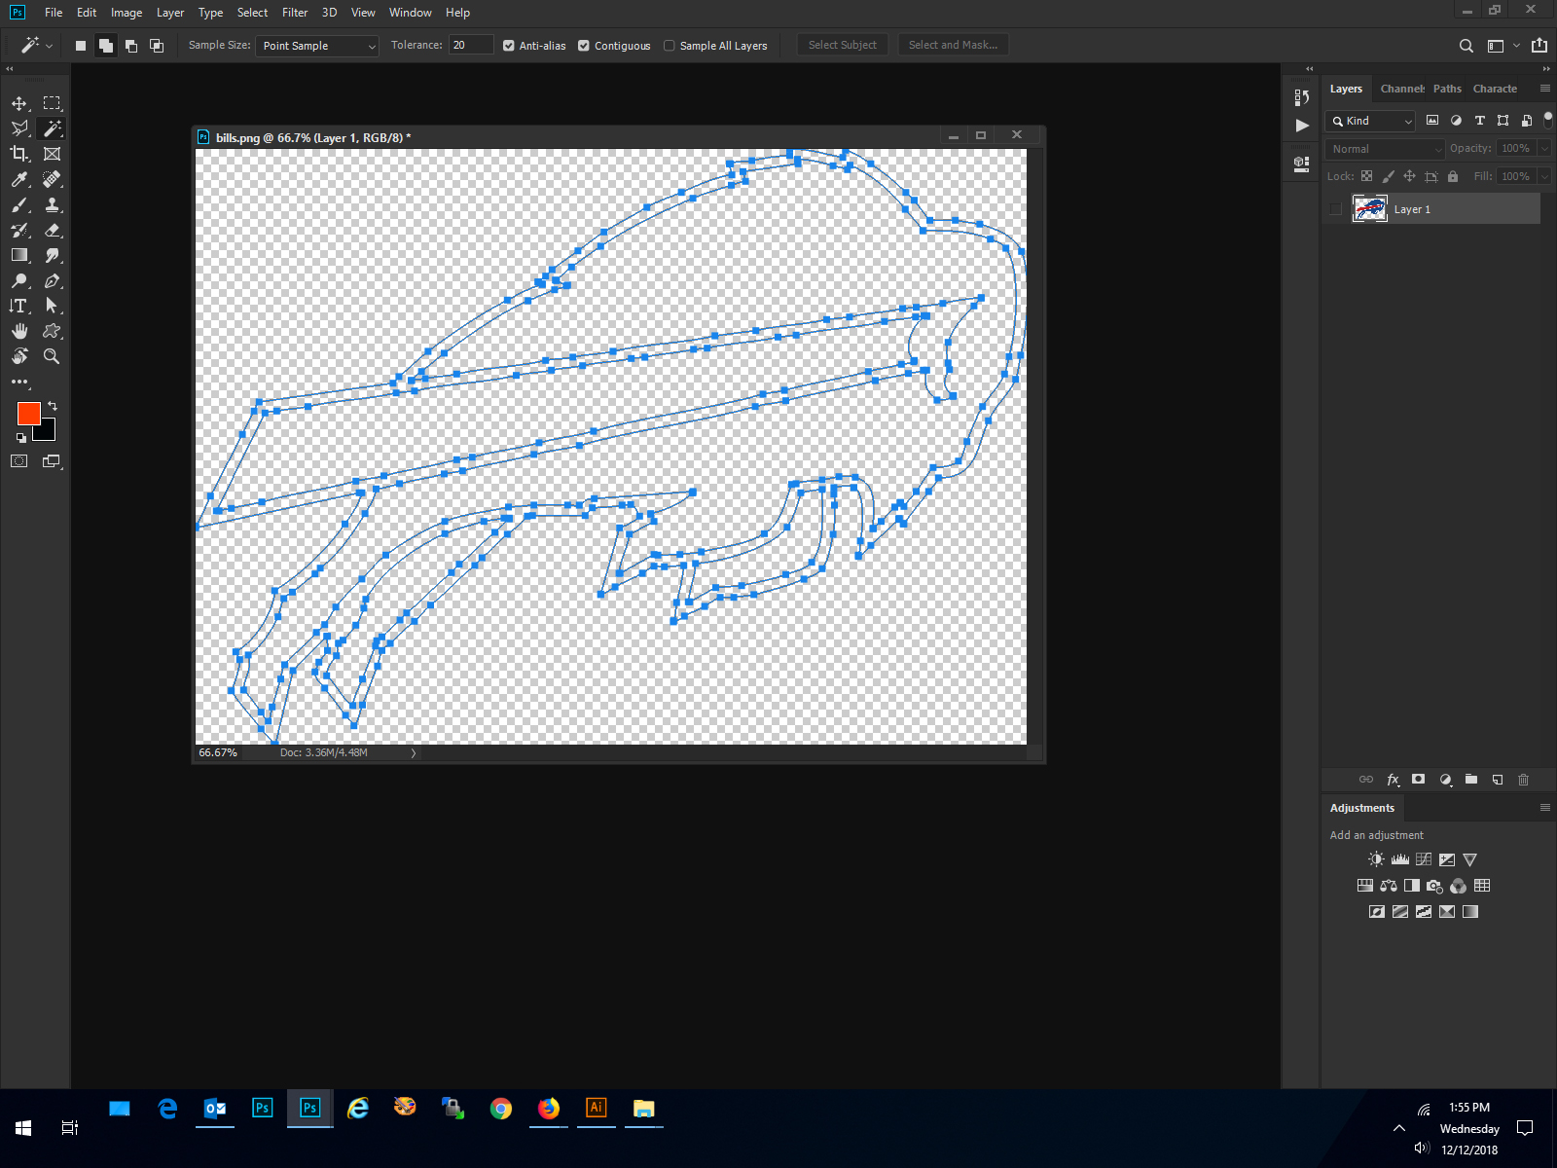Select the Polygonal Lasso tool
Screen dimensions: 1557x1168
click(x=19, y=128)
